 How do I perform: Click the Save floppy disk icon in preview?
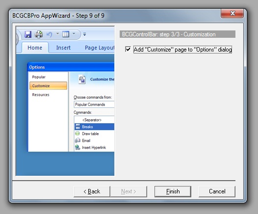coord(28,34)
